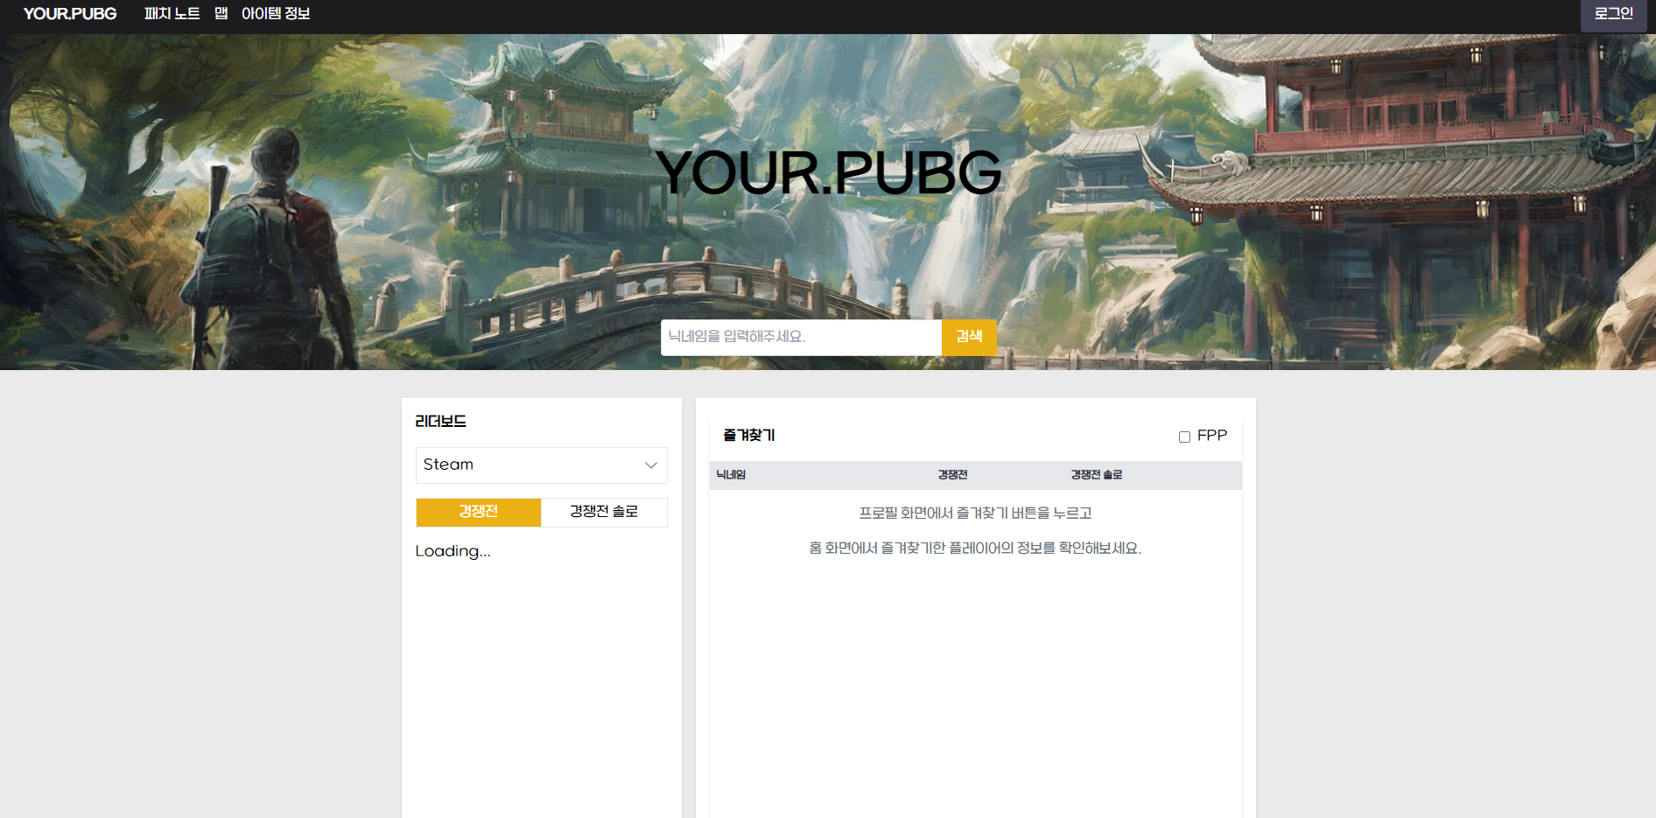Go to the 맵 page

coord(221,14)
